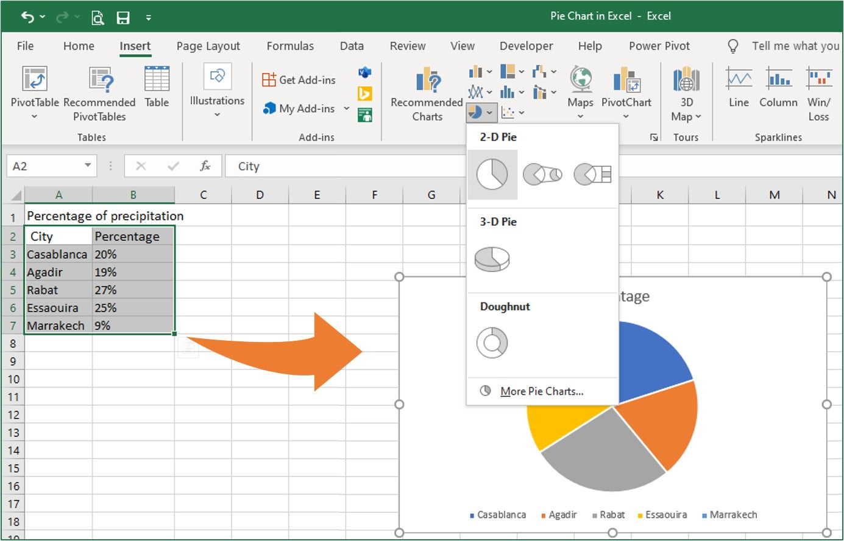The height and width of the screenshot is (541, 844).
Task: Open the Power Pivot tab
Action: point(659,46)
